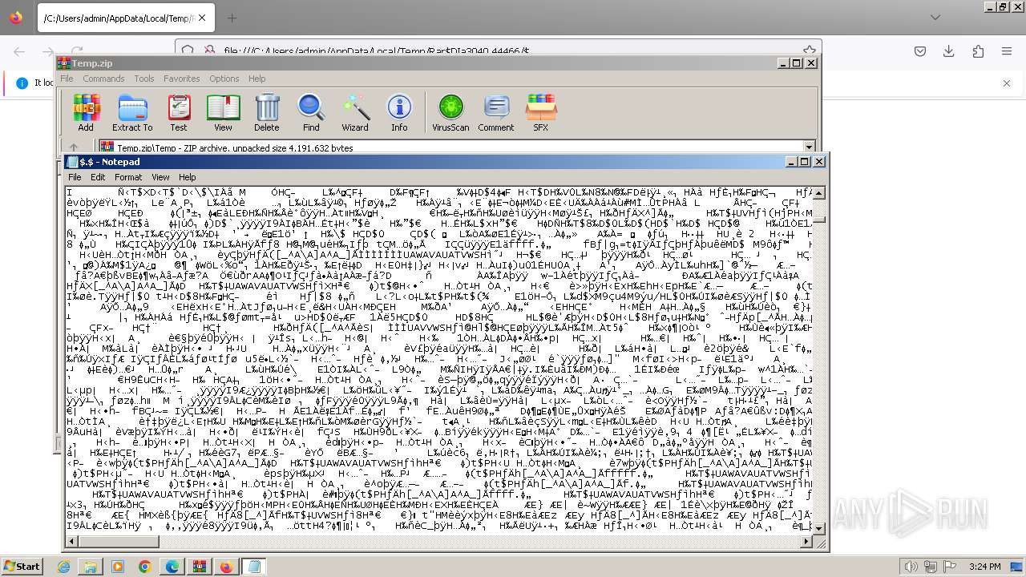The width and height of the screenshot is (1026, 577).
Task: Click the Add toolbar icon in WinRAR
Action: coord(86,112)
